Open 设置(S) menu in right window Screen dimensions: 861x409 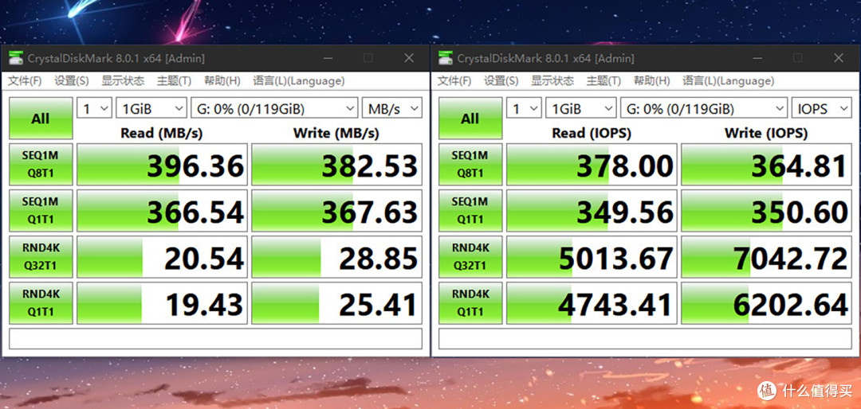pos(501,81)
